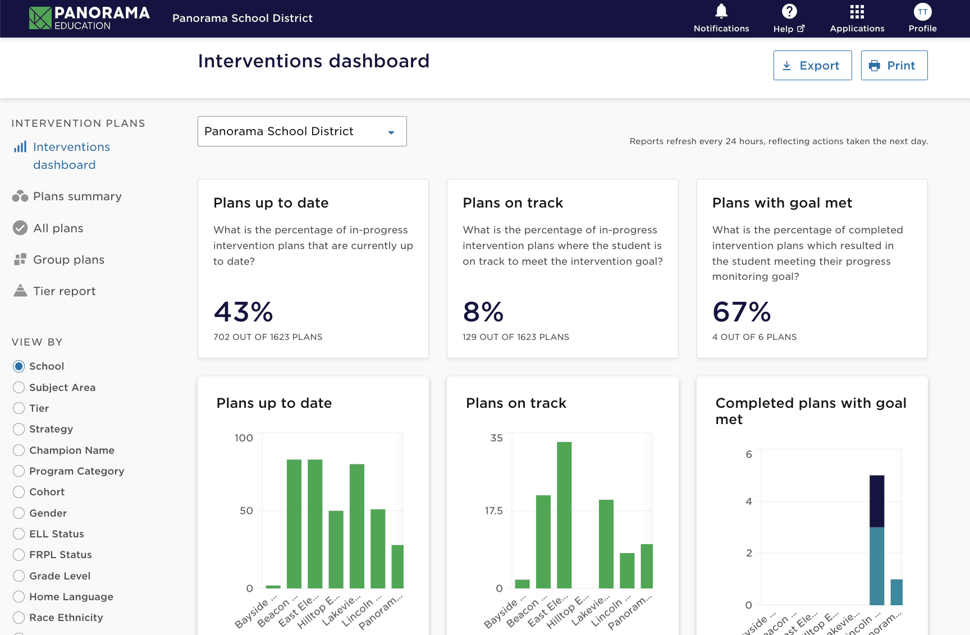Open the Profile avatar icon
The image size is (970, 635).
923,11
